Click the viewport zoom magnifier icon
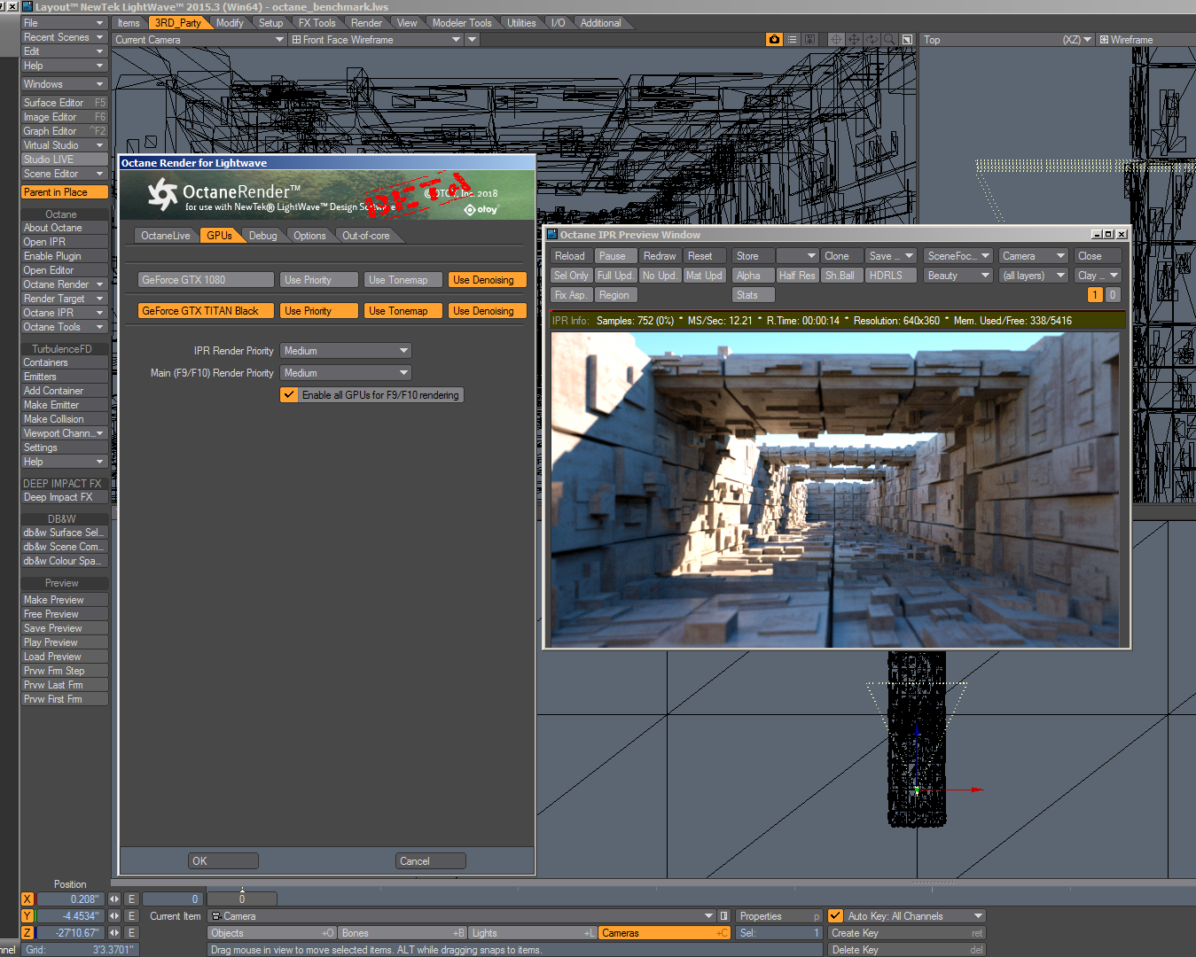 [889, 40]
